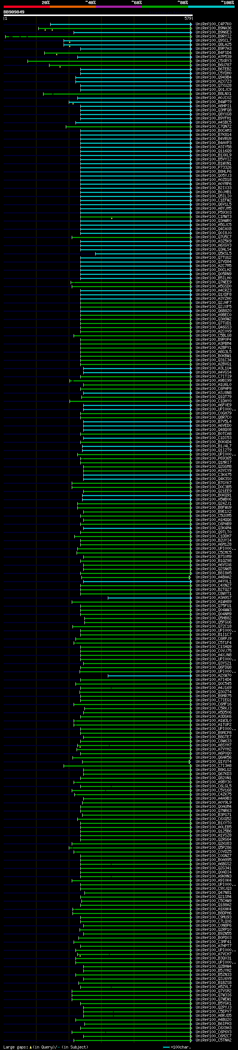Select the UniRef100_Q3K4M4 label
The height and width of the screenshot is (1050, 238).
coord(213,528)
